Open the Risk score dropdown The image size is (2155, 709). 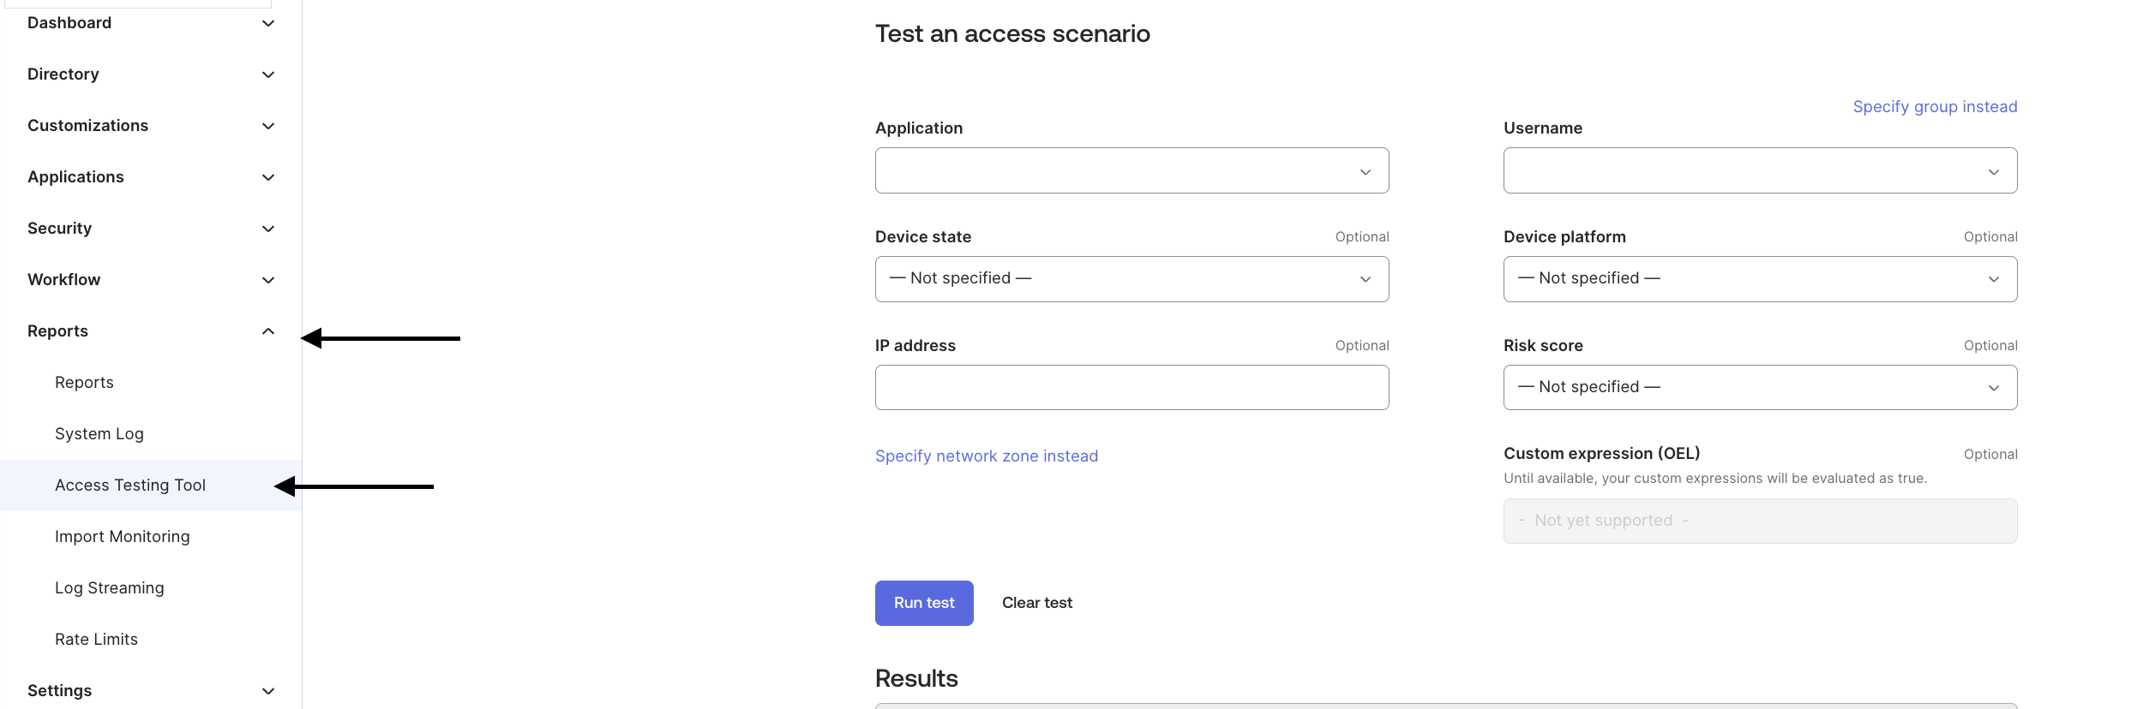1760,388
